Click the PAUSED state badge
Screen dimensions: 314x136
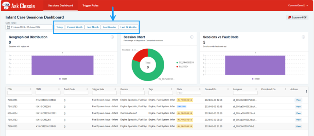(181, 107)
